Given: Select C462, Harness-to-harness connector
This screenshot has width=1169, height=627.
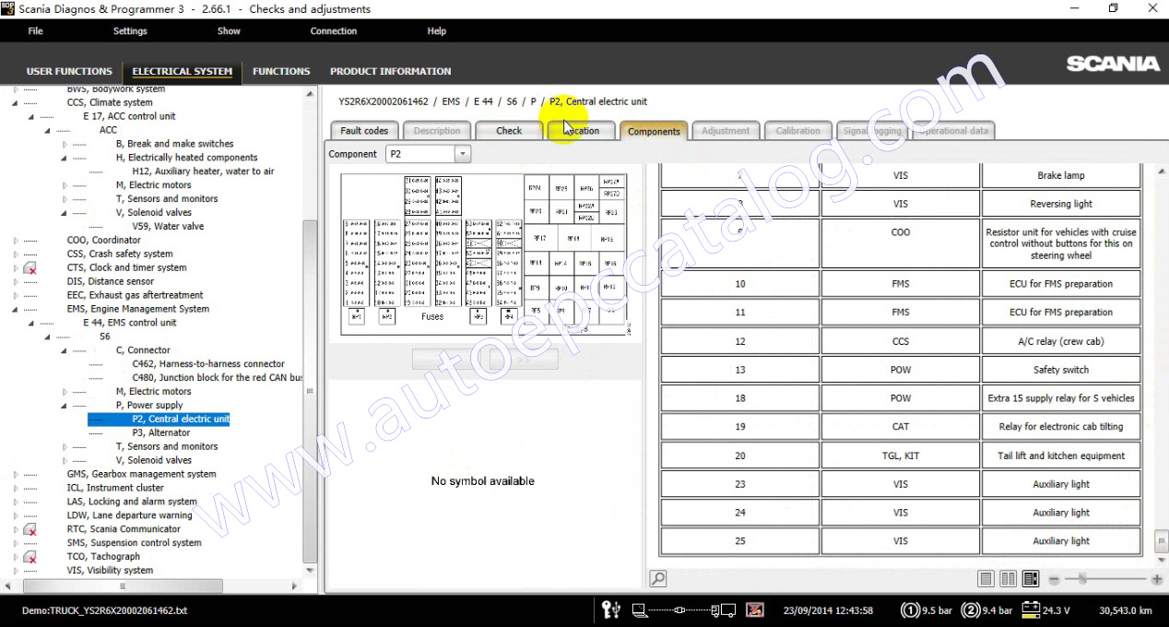Looking at the screenshot, I should (208, 364).
